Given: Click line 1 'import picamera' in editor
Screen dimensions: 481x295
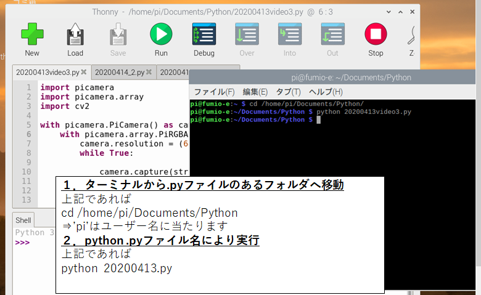Looking at the screenshot, I should [x=77, y=87].
